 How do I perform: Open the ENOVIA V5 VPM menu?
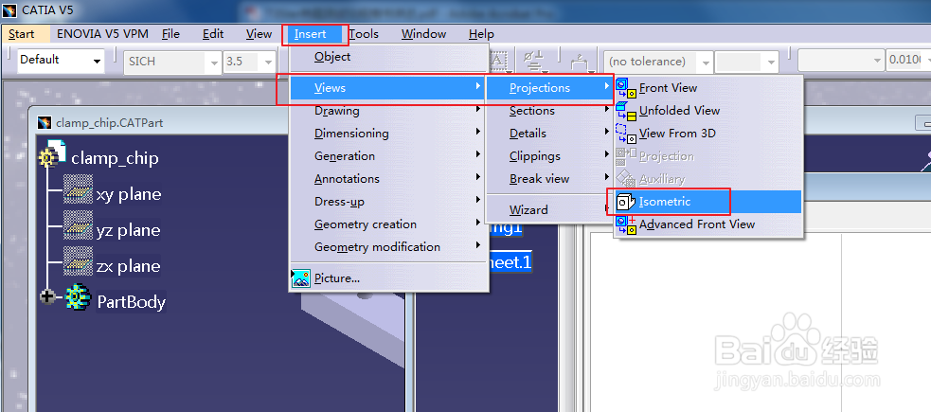102,34
